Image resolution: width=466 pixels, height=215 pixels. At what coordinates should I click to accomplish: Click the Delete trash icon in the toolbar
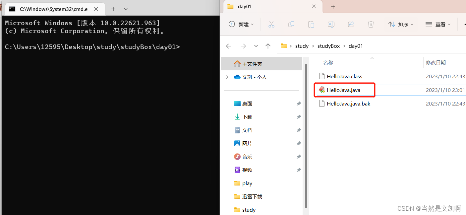click(x=371, y=24)
